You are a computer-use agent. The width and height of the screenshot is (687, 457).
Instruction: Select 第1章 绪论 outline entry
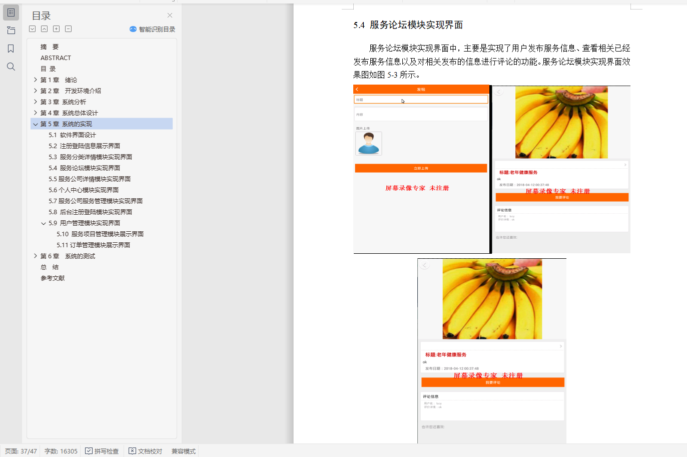click(x=59, y=80)
